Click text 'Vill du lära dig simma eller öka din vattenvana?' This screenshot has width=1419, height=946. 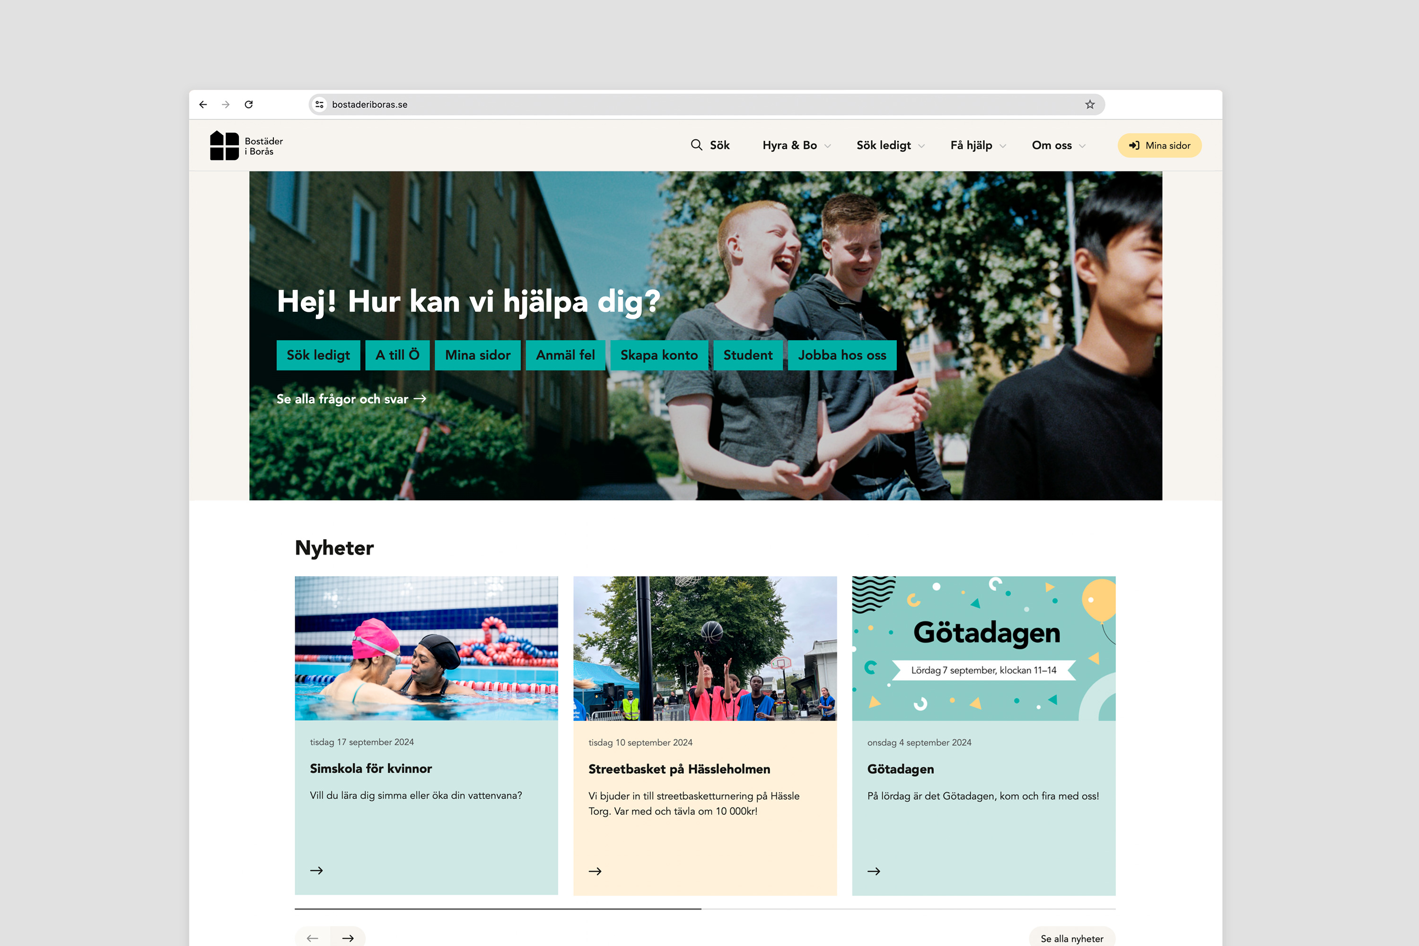pos(416,795)
